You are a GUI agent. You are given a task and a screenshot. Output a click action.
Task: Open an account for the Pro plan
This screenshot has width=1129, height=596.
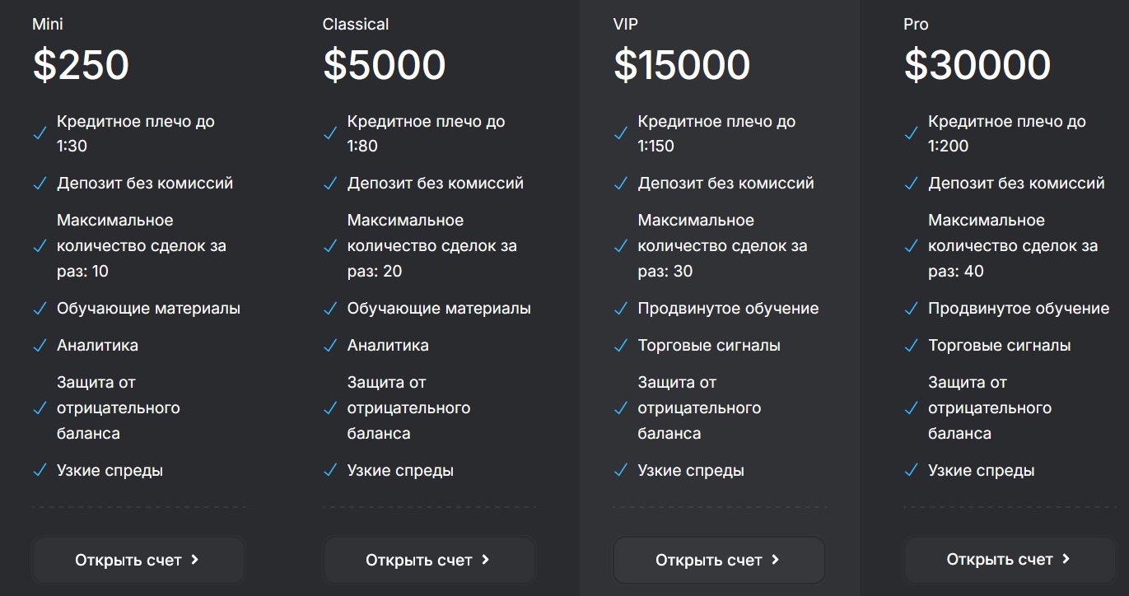[x=1010, y=561]
